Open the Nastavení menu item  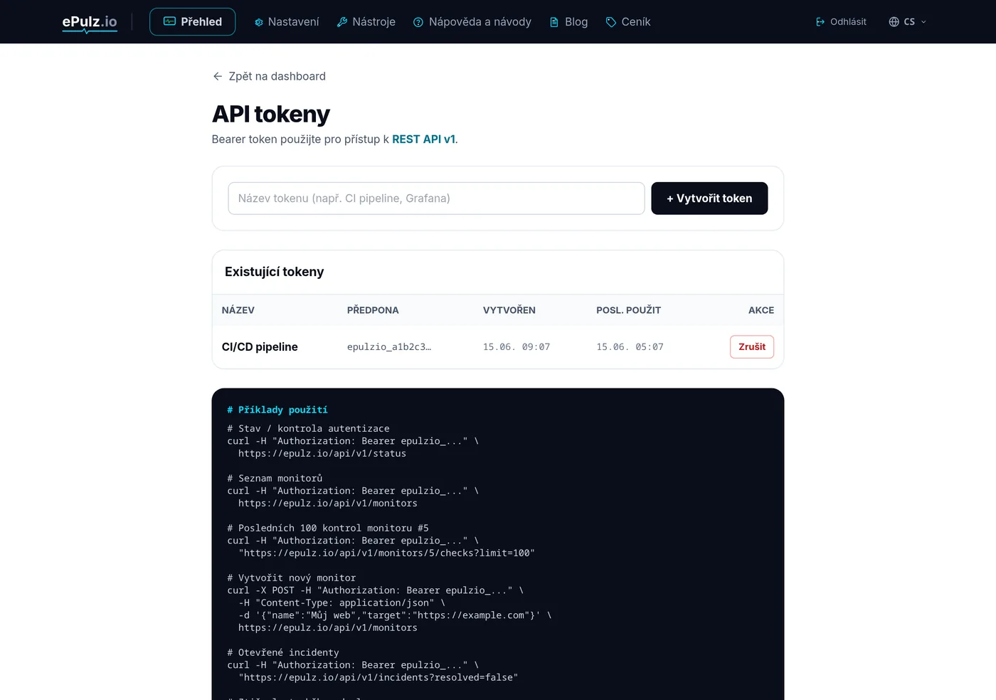tap(287, 22)
